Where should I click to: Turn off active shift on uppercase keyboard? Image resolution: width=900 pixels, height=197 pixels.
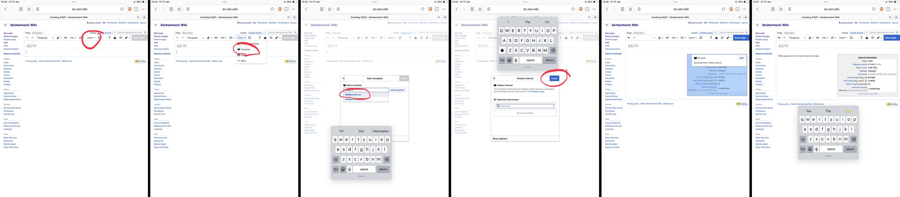pos(502,50)
